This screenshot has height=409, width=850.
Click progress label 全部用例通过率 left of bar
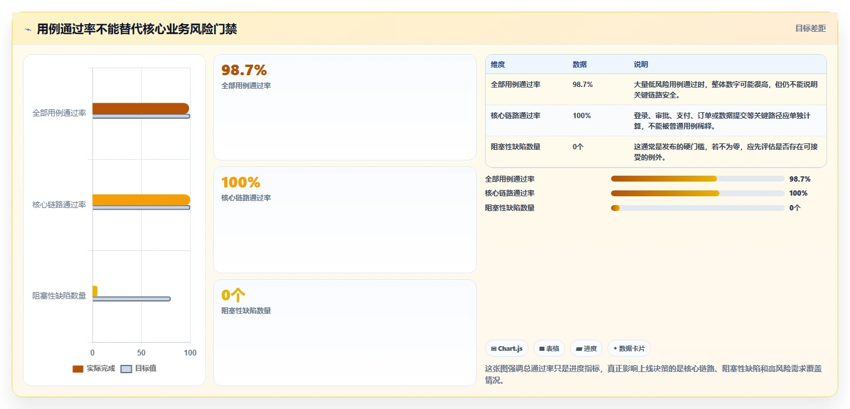510,179
